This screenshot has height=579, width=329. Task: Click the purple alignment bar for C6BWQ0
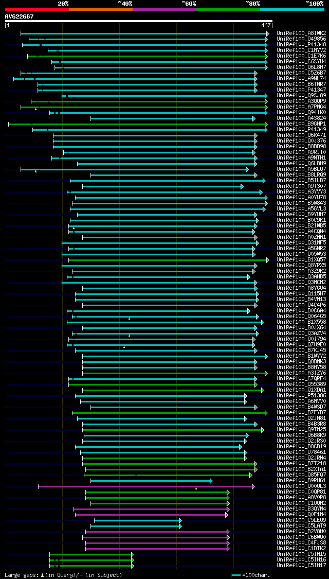(156, 537)
